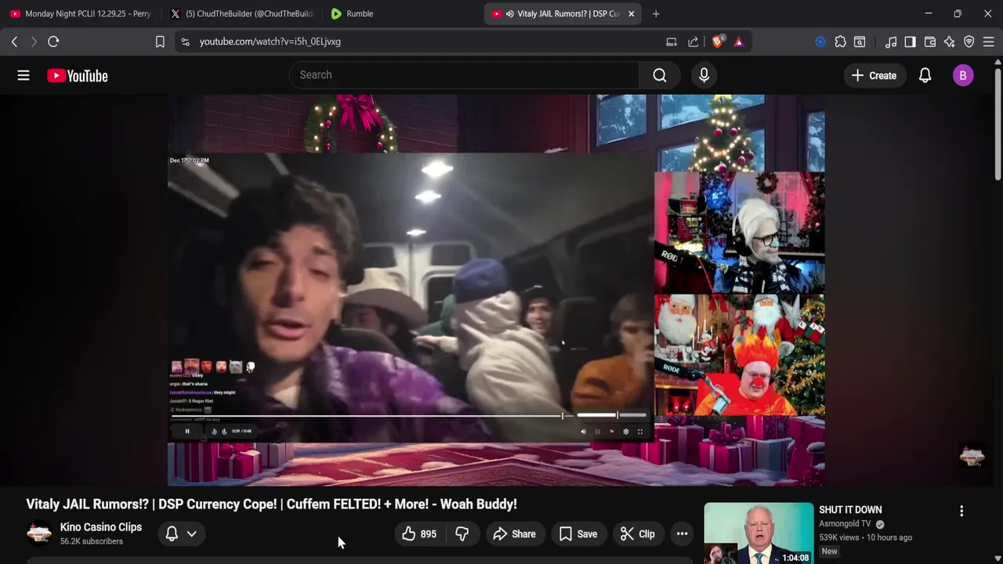Start voice search with the microphone
Viewport: 1003px width, 564px height.
coord(704,75)
